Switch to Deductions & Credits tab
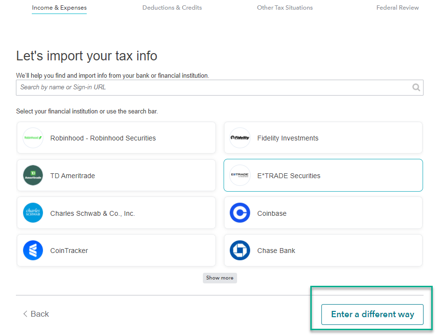 click(172, 8)
